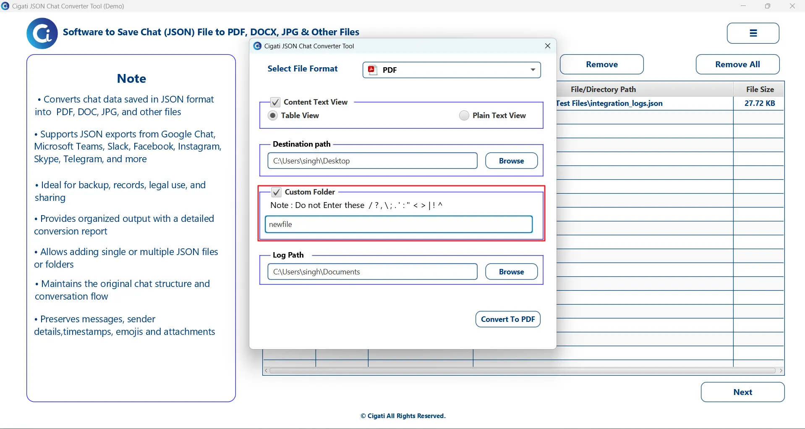
Task: Click the Cigati logo in the header
Action: [42, 33]
